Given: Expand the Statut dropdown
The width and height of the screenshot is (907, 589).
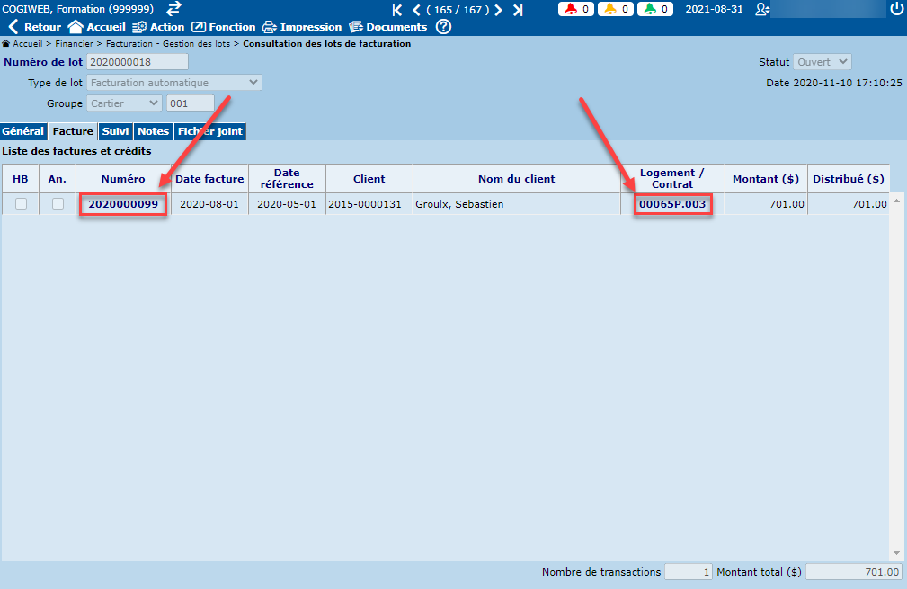Looking at the screenshot, I should 822,62.
